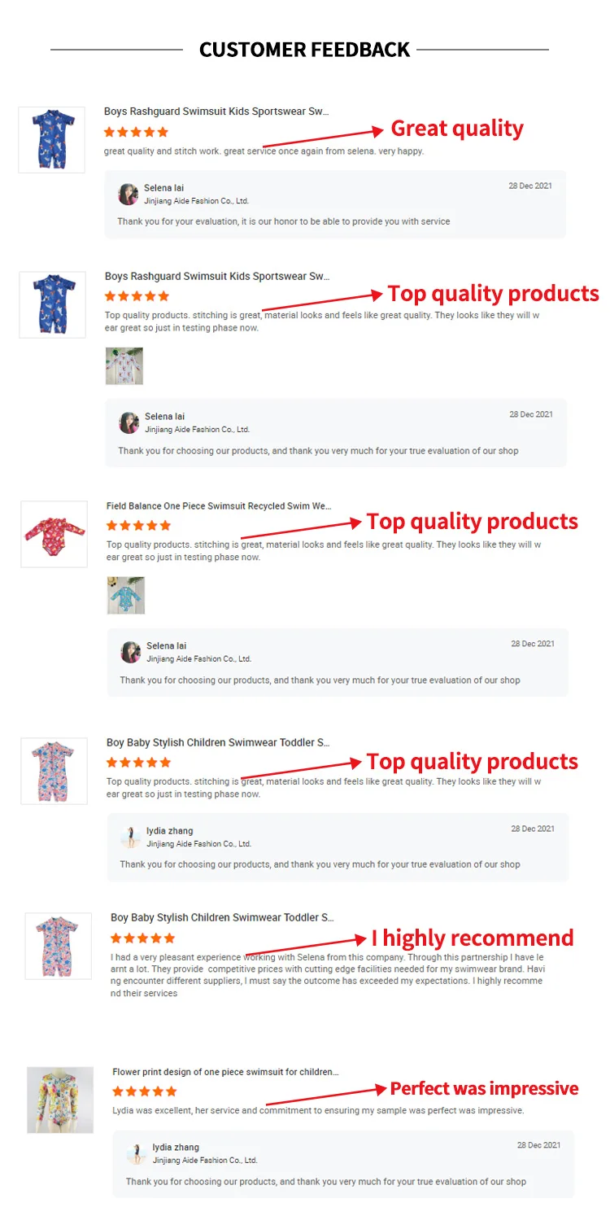
Task: Open the yellow flower print swimsuit thumbnail
Action: point(60,1100)
